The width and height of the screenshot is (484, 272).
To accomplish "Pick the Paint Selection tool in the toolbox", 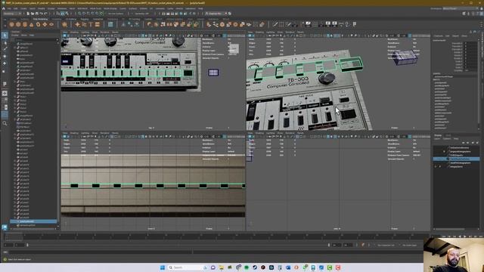I will (5, 49).
